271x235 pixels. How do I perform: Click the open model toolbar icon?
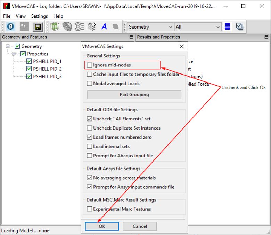point(10,27)
